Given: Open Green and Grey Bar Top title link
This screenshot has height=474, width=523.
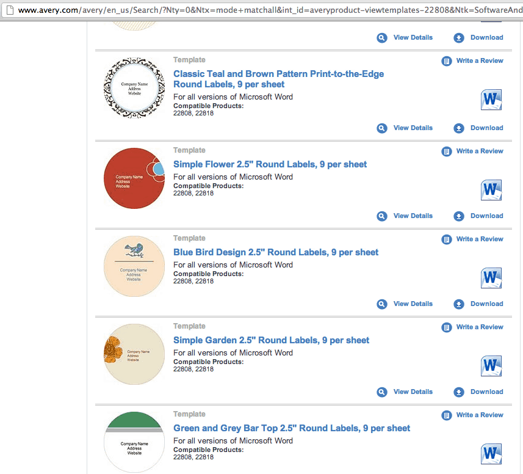Looking at the screenshot, I should tap(292, 428).
